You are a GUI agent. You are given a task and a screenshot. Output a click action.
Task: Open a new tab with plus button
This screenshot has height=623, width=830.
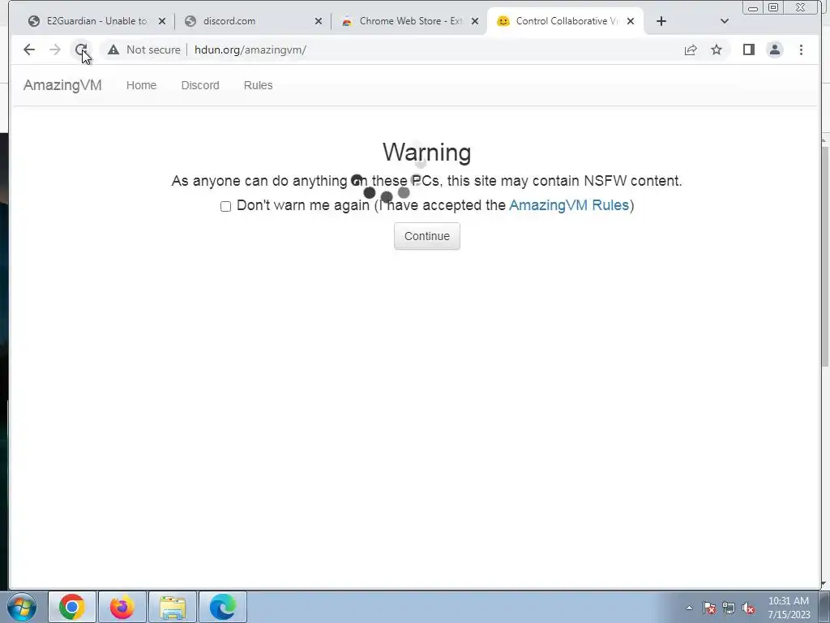661,21
